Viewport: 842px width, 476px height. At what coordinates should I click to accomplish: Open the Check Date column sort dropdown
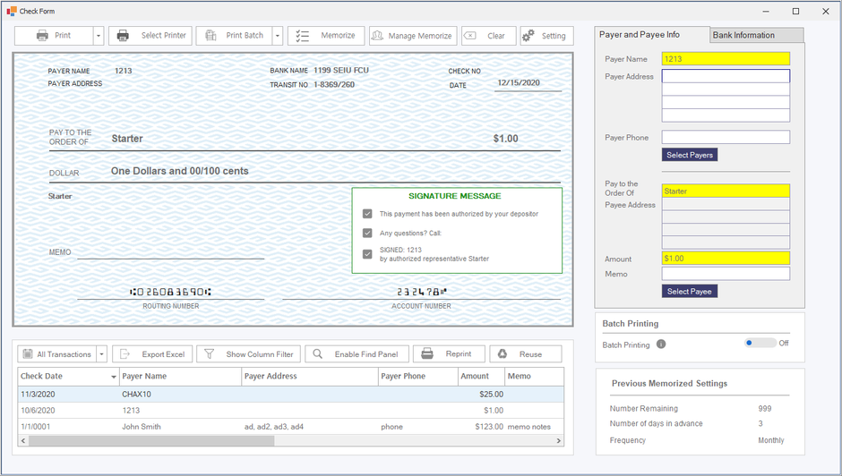coord(113,377)
